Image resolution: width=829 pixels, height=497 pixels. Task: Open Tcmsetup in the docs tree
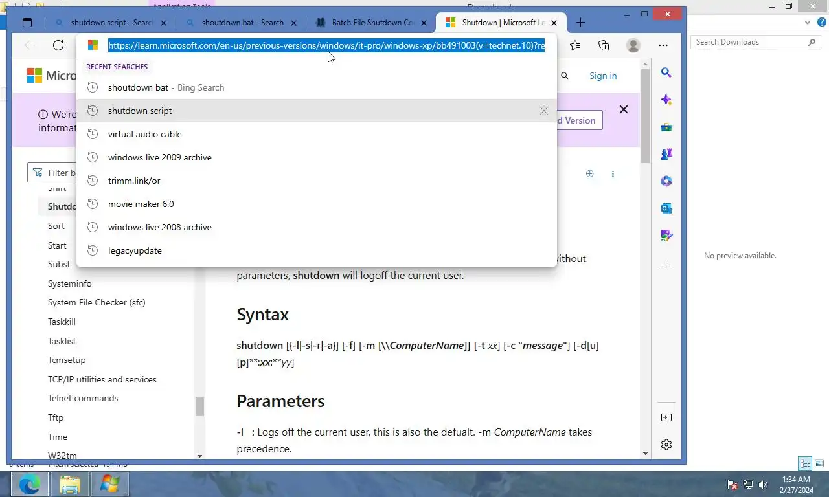[67, 360]
